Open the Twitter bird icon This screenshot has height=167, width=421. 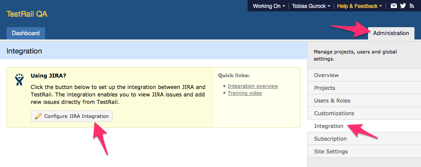click(x=403, y=6)
